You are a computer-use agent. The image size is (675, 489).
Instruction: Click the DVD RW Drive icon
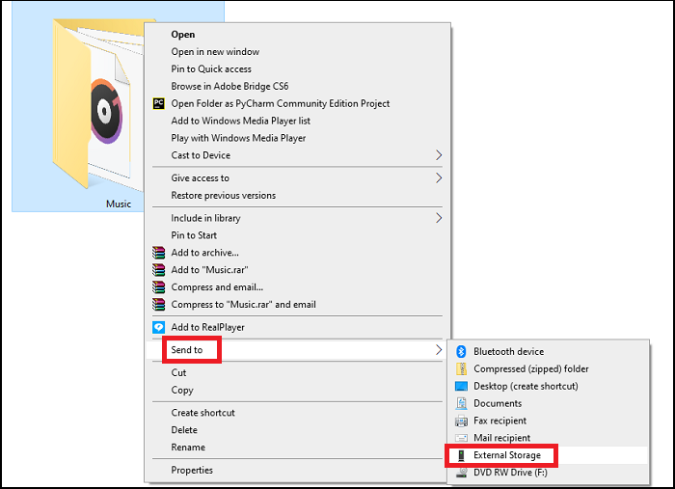pos(461,473)
